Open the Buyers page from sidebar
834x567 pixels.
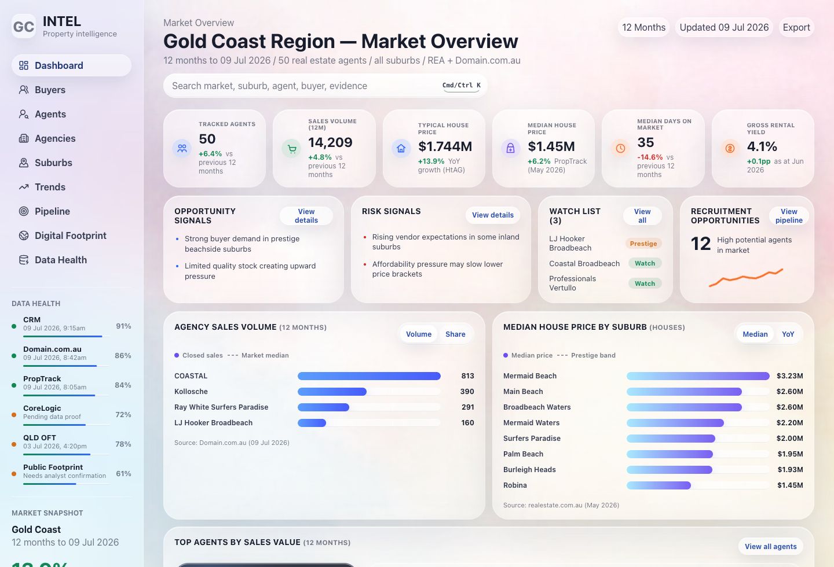click(x=71, y=90)
